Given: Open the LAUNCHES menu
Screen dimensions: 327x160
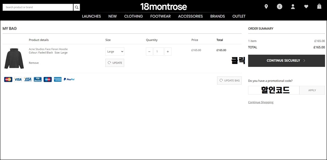Looking at the screenshot, I should tap(91, 16).
